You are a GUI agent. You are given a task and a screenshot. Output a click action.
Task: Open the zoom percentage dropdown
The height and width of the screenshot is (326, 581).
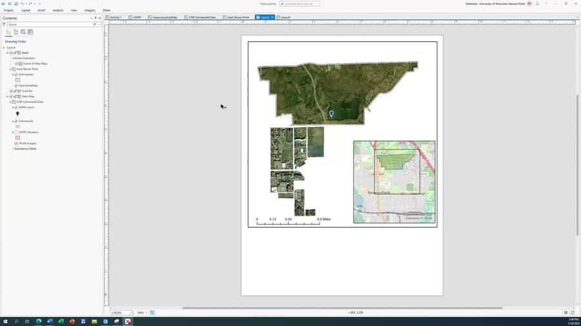[x=146, y=312]
